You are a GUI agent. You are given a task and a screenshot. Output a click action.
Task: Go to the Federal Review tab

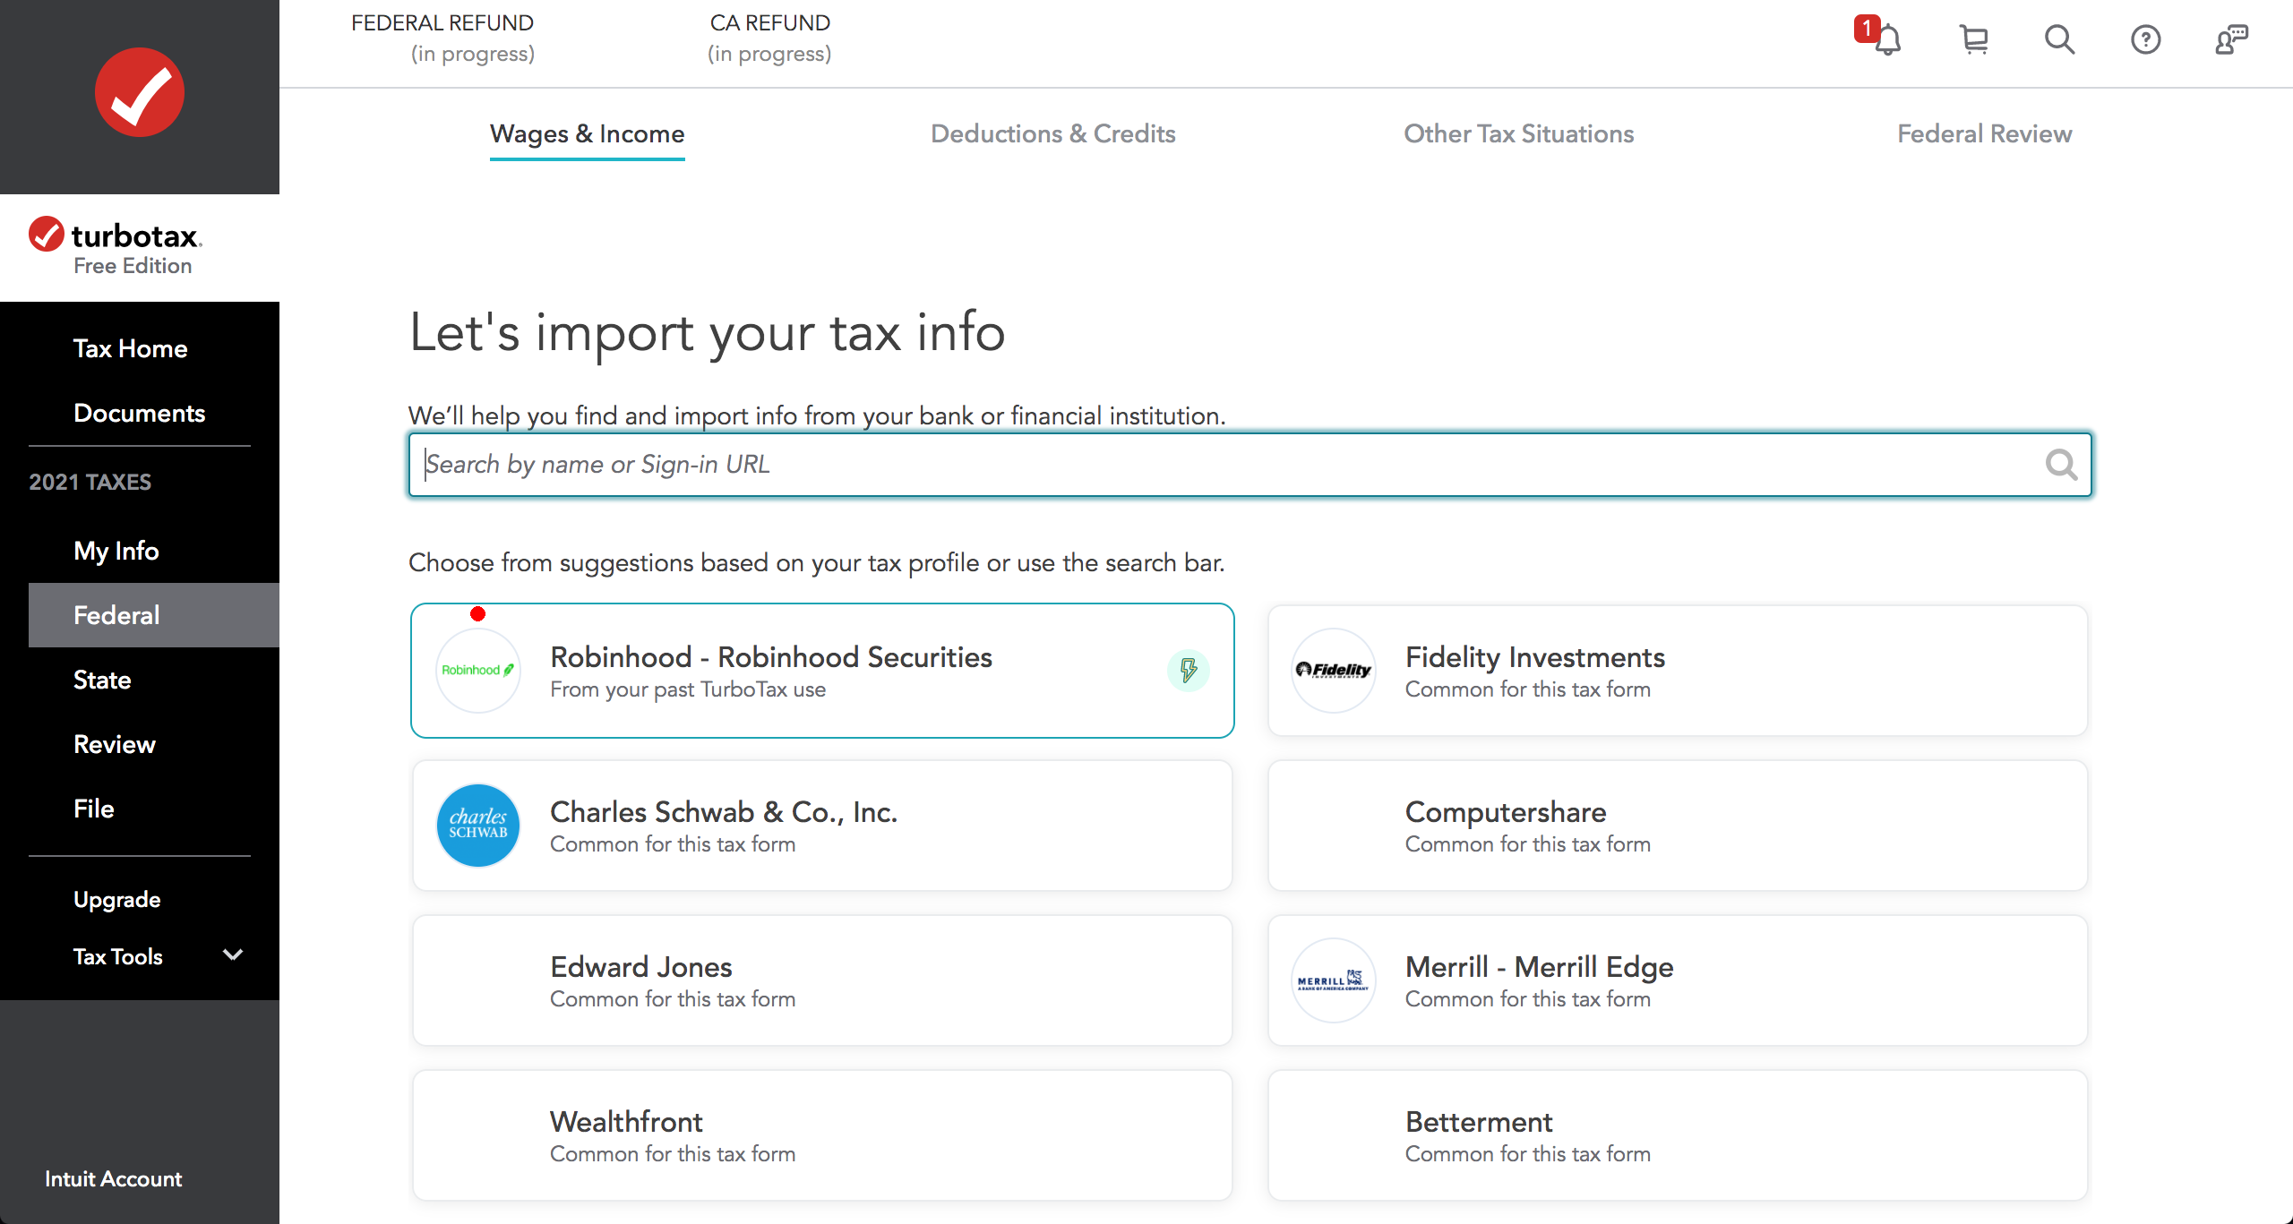point(1984,133)
